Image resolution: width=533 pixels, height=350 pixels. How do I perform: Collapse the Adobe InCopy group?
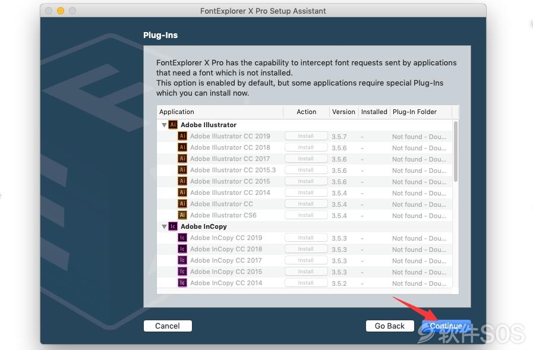pos(164,226)
